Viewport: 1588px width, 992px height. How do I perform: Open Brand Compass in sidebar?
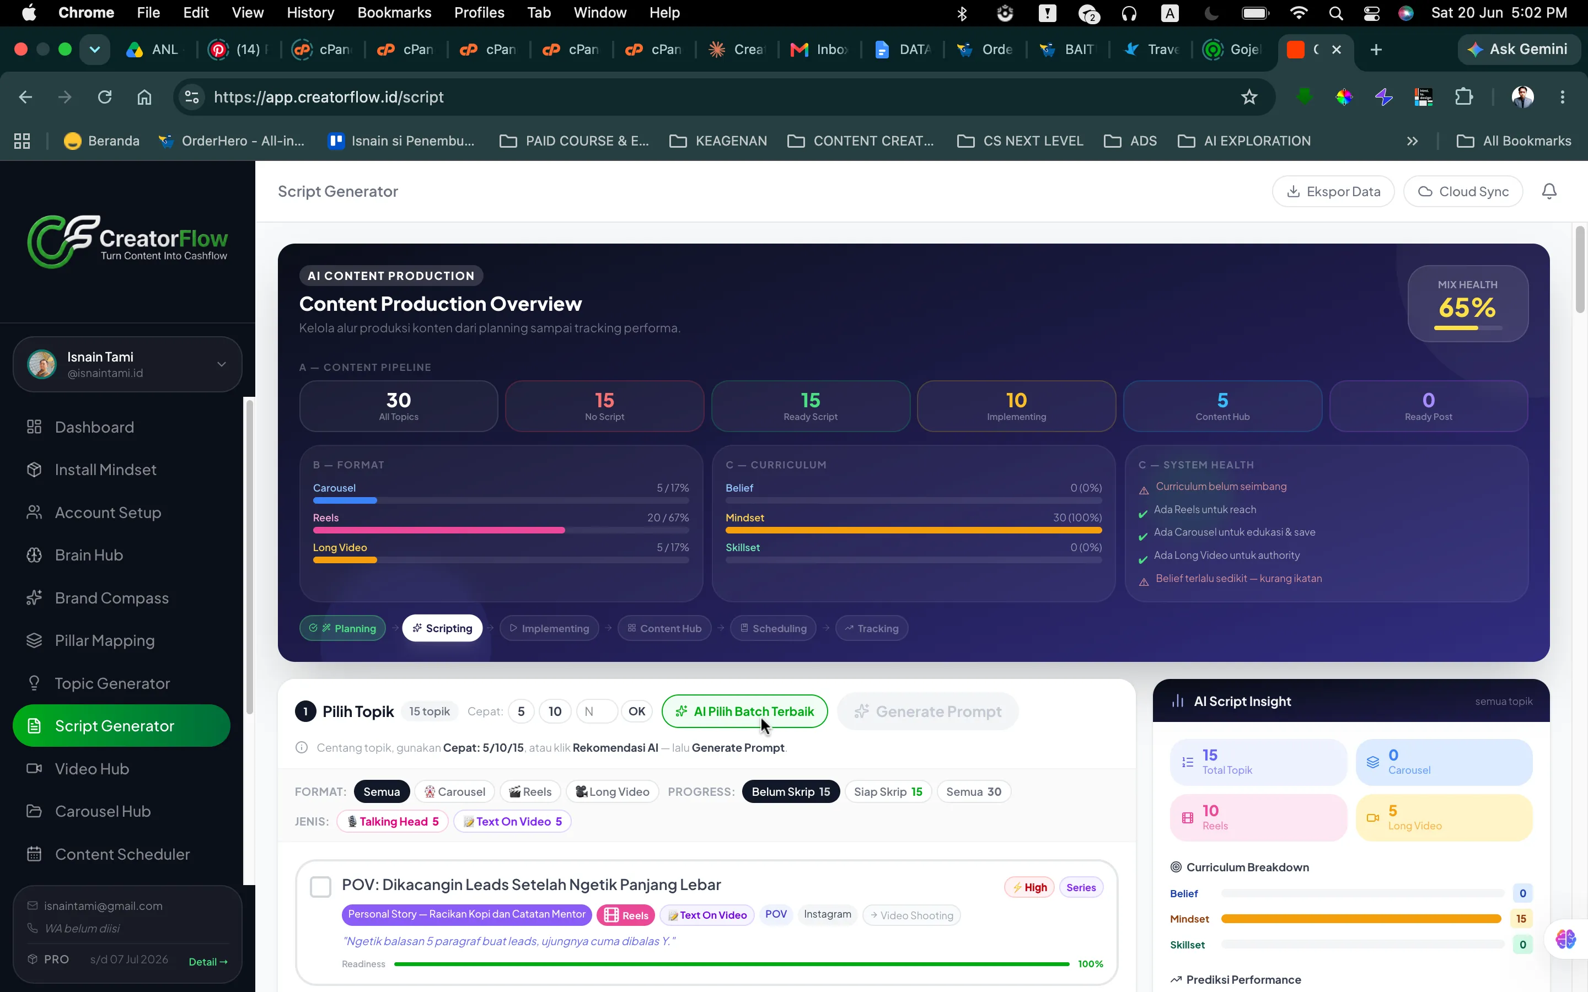tap(111, 598)
